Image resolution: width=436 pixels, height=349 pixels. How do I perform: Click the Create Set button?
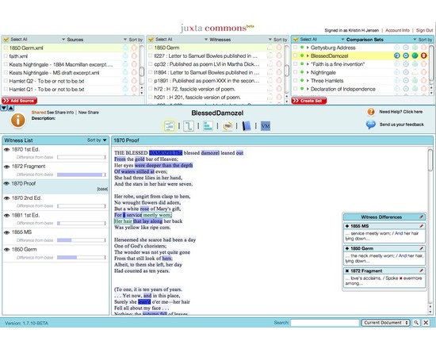[308, 101]
